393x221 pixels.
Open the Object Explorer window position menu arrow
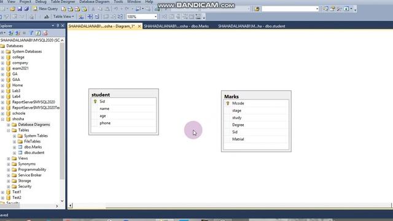[x=53, y=26]
